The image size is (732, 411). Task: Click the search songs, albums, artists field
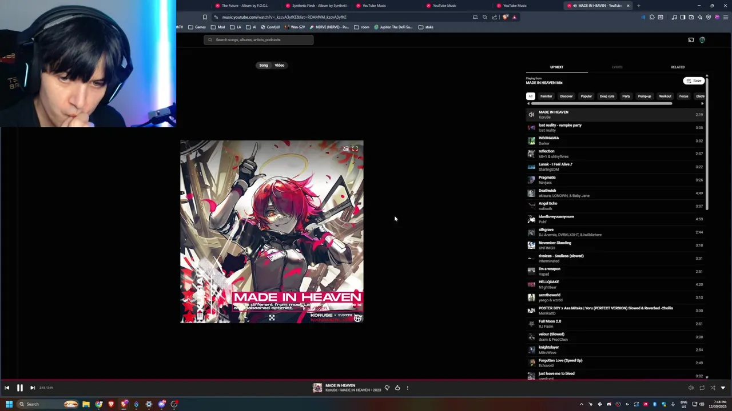click(x=258, y=40)
